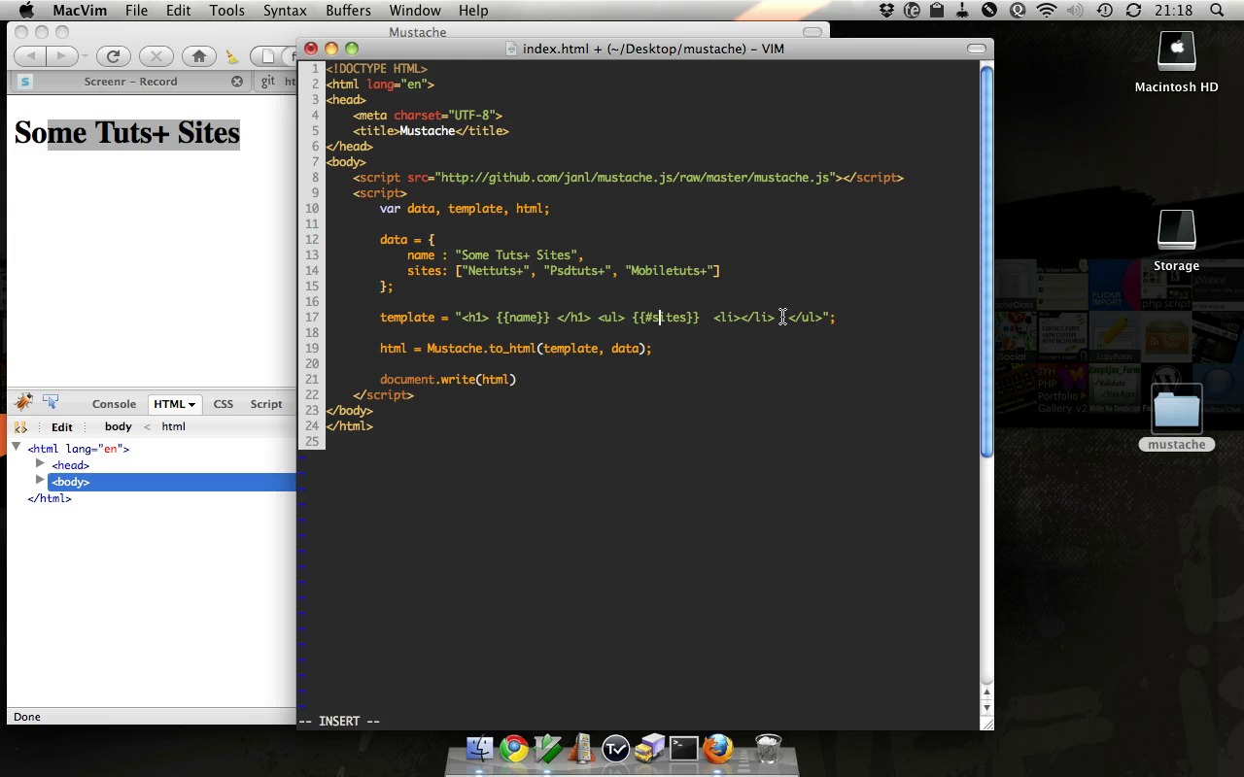Reload the page in Firefox

113,56
